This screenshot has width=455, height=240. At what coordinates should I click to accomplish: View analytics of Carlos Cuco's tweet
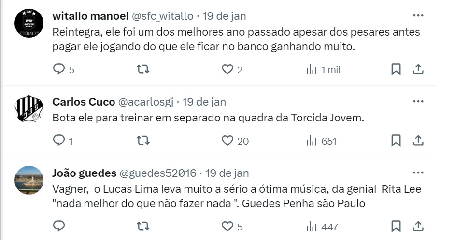(x=322, y=141)
